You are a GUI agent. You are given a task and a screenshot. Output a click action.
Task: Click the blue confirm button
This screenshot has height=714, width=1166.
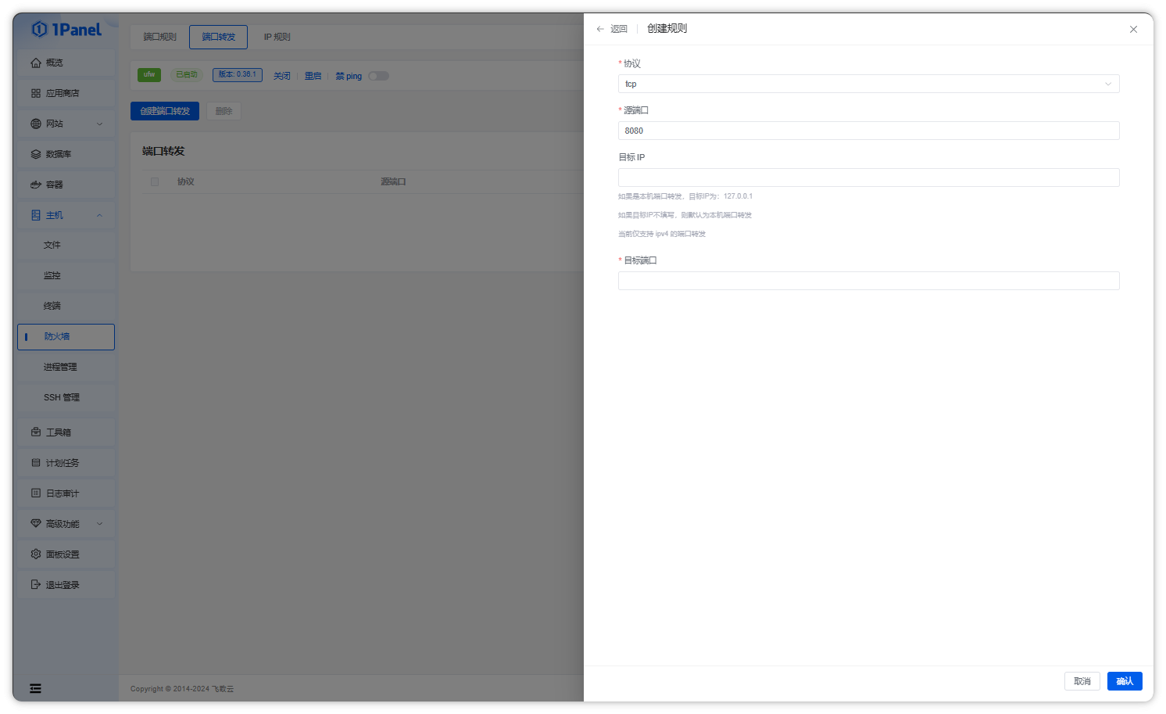[x=1124, y=681]
